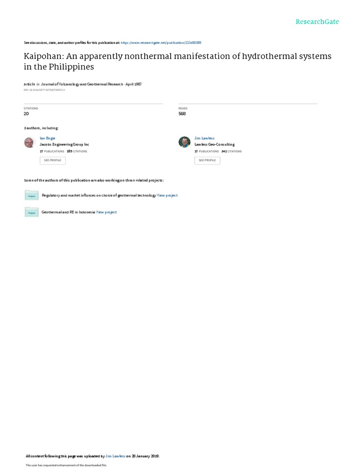
Task: Open the researchgate.net publication URL link
Action: 161,43
